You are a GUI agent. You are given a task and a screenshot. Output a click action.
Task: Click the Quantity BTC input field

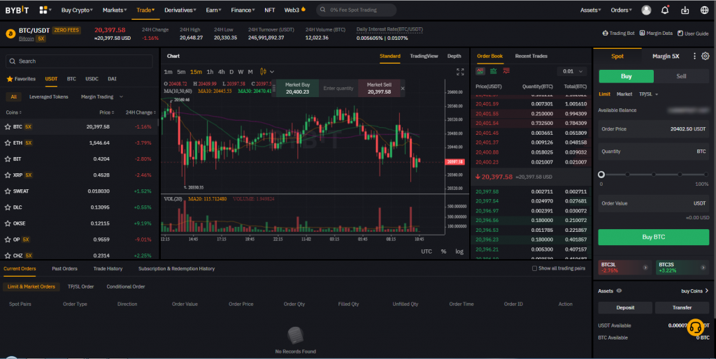654,152
